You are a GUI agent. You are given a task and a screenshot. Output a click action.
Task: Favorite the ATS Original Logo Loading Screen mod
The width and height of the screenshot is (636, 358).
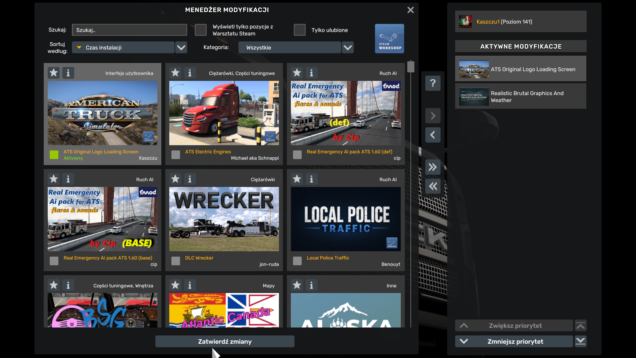tap(54, 73)
